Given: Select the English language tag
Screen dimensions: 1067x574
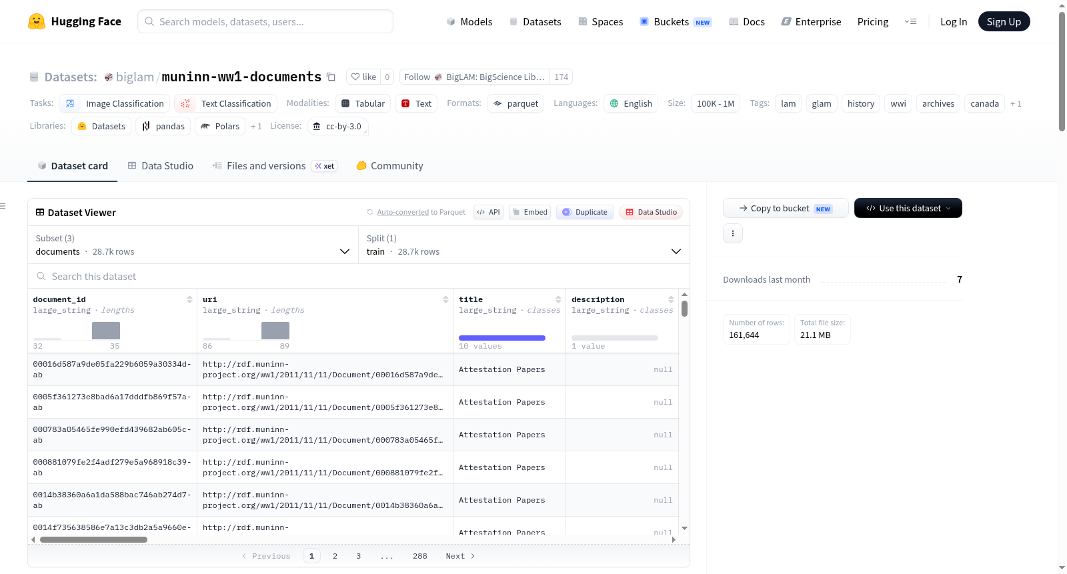Looking at the screenshot, I should click(x=631, y=103).
